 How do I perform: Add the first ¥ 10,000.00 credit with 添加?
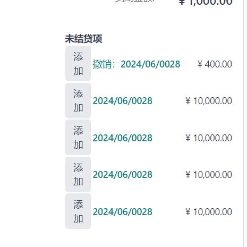point(78,100)
